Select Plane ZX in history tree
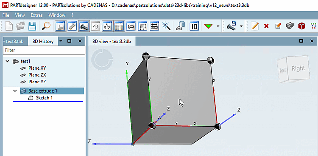Screen dimensions: 318x156 tap(37, 75)
